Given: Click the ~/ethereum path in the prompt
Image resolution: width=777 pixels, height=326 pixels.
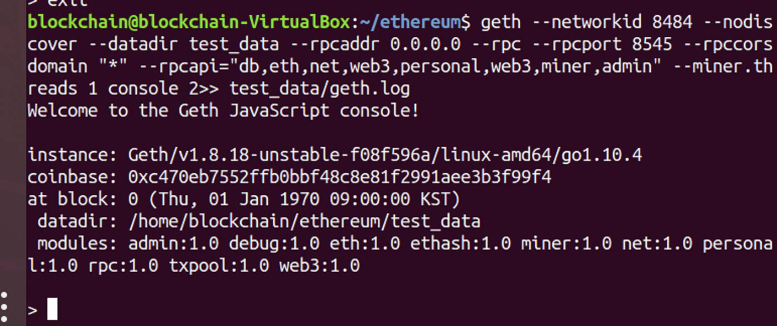Looking at the screenshot, I should [x=411, y=23].
